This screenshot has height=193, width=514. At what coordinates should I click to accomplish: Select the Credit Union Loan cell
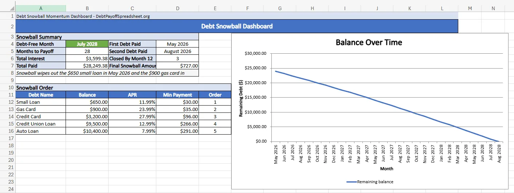click(x=40, y=124)
